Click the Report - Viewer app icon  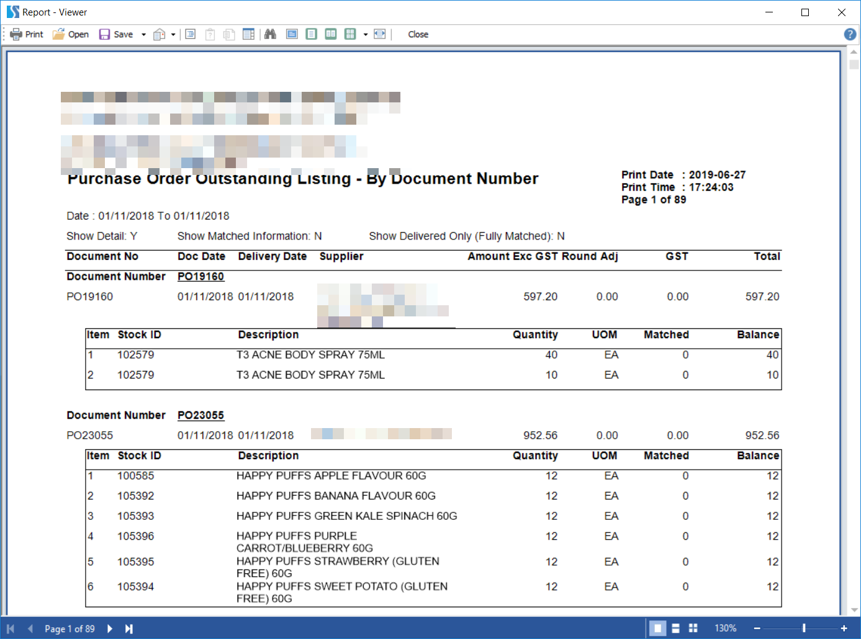pos(12,12)
